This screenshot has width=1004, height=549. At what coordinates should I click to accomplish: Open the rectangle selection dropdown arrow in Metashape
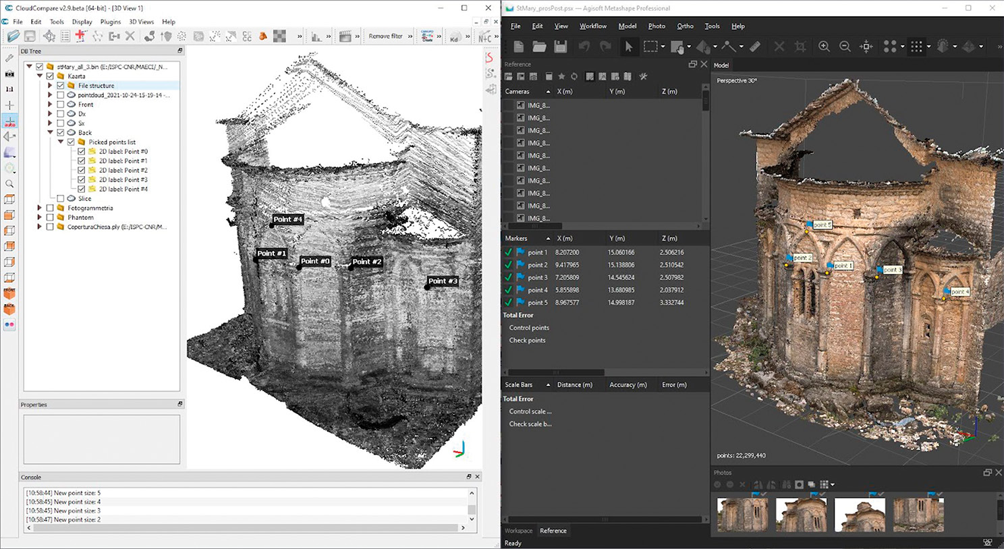tap(663, 47)
